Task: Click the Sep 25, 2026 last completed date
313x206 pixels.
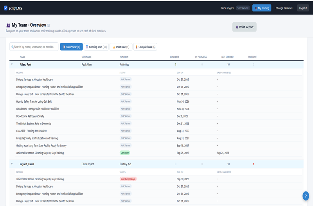Action: click(x=223, y=153)
